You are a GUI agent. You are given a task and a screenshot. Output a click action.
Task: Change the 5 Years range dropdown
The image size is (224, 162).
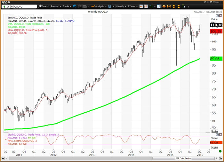coord(132,6)
